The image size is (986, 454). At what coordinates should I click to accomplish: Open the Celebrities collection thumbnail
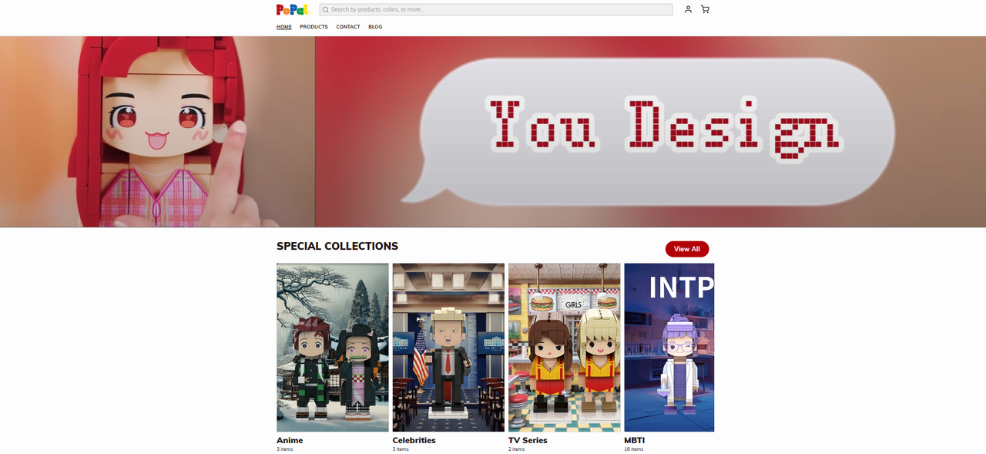[448, 347]
